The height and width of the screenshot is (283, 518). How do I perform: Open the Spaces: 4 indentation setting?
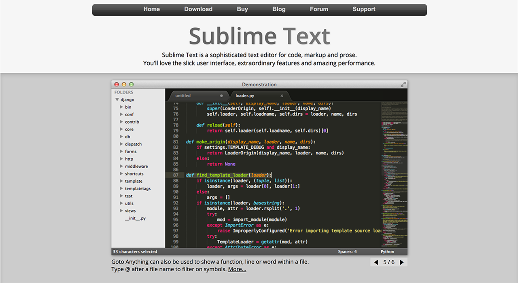point(347,251)
